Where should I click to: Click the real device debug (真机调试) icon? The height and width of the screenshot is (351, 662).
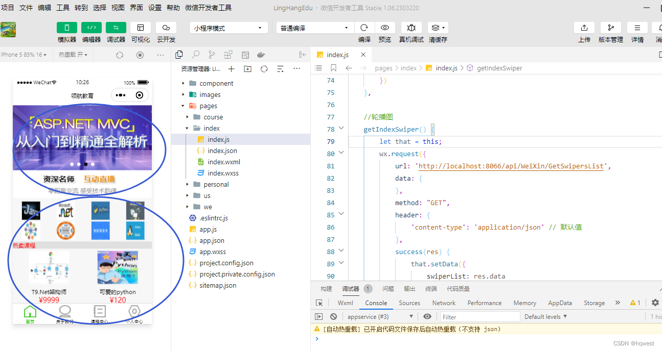[x=411, y=28]
